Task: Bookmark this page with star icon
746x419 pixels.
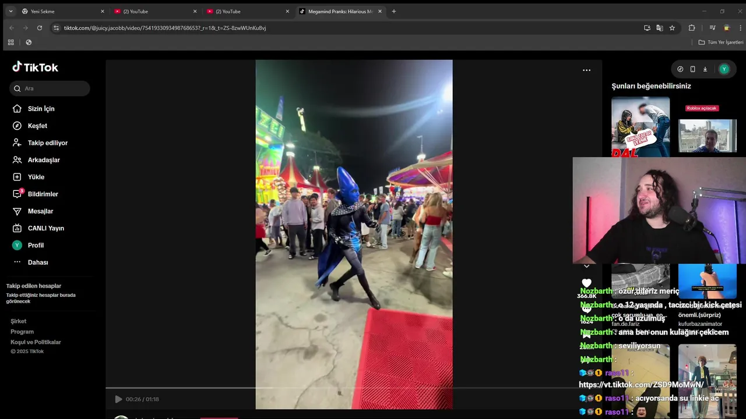Action: click(672, 28)
